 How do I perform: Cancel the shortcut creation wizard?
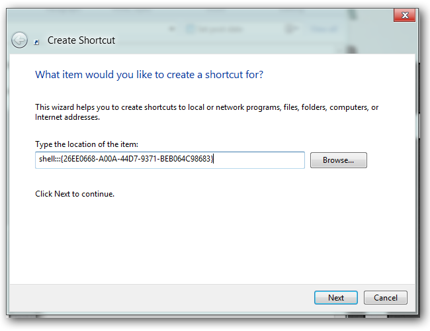point(385,298)
